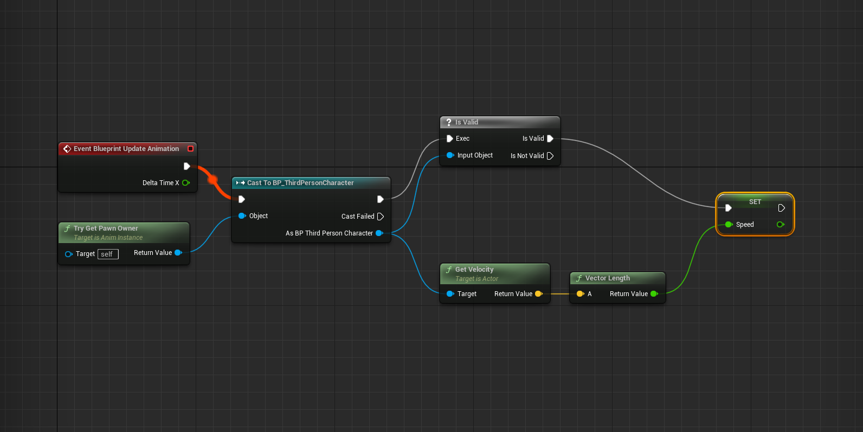Select the Try Get Pawn Owner node title

[x=106, y=228]
